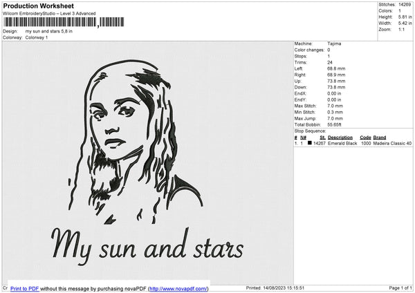Click the 'Production Worksheet' title
The image size is (415, 293).
(38, 6)
